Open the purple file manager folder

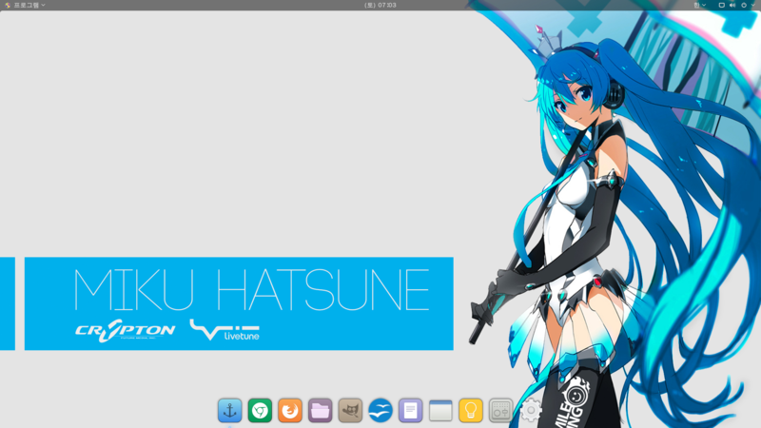click(321, 411)
